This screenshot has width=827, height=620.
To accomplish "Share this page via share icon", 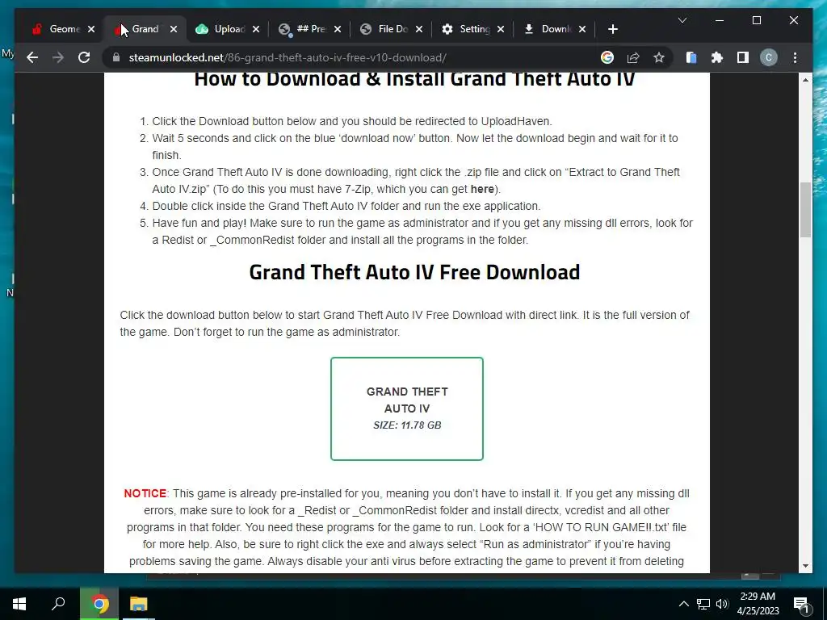I will click(633, 57).
